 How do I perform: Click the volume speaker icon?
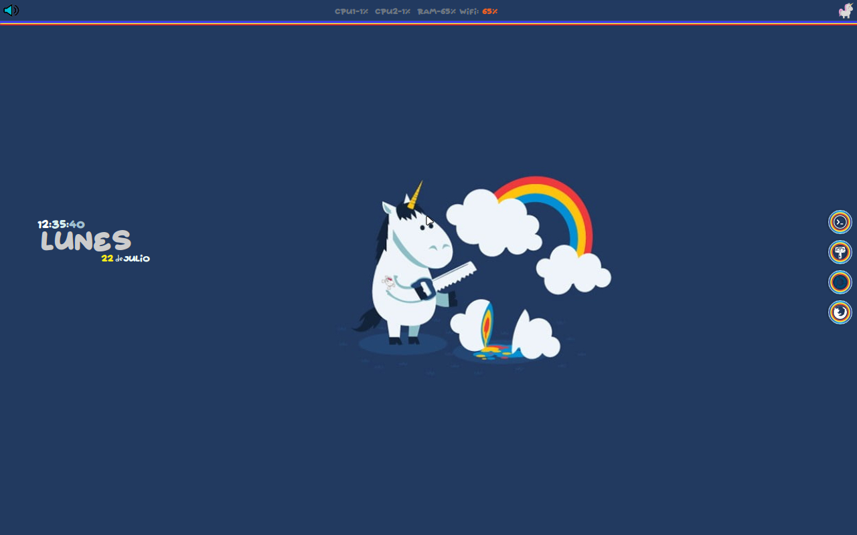[11, 10]
